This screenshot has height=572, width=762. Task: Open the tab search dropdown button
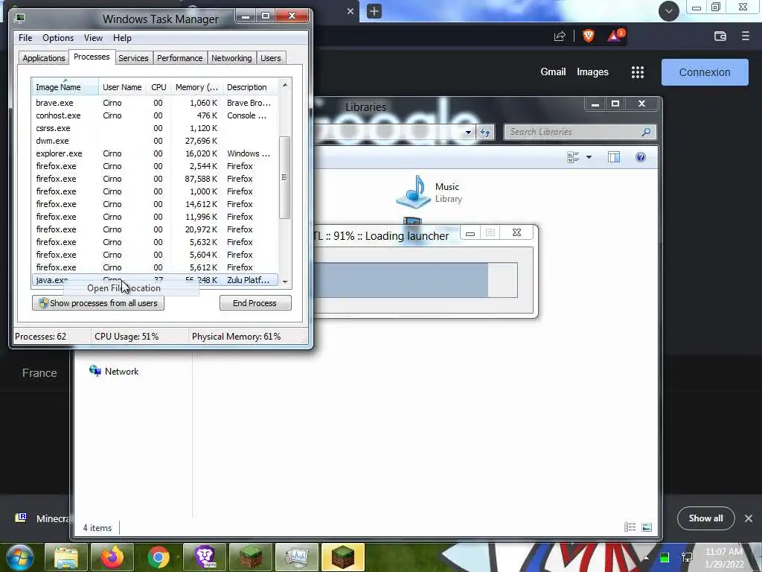(x=669, y=10)
